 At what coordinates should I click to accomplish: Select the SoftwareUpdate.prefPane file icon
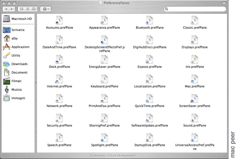(149, 118)
